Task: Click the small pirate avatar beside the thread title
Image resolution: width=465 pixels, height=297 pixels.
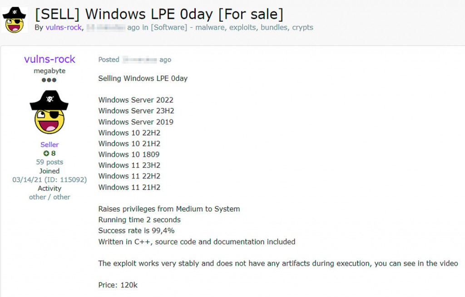Action: point(14,20)
